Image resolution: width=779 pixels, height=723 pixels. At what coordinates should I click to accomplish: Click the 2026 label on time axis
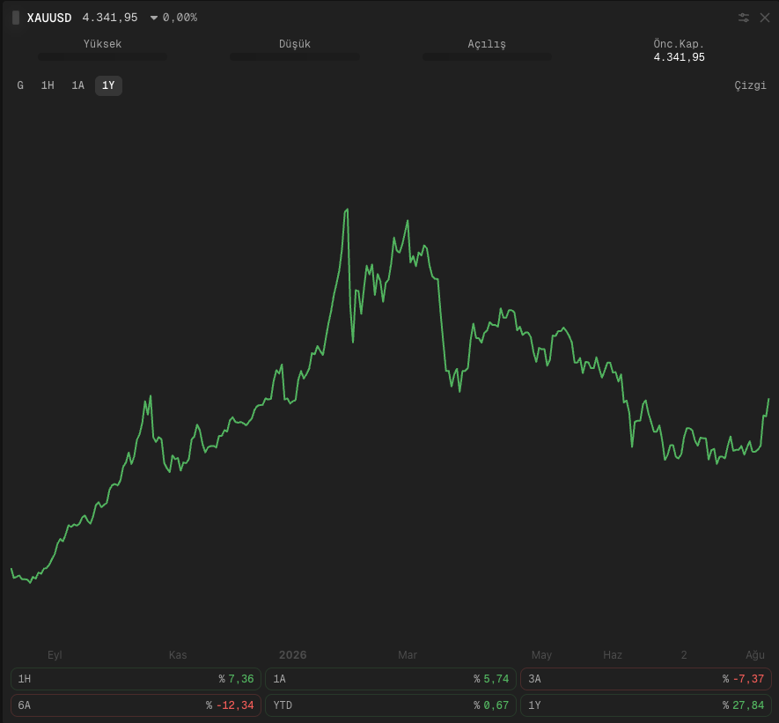pyautogui.click(x=292, y=655)
